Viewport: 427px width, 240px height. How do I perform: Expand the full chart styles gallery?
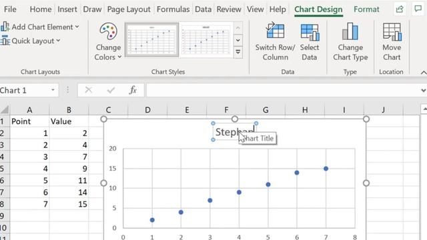[238, 52]
